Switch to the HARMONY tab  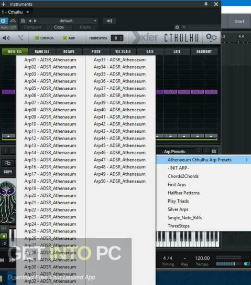(204, 51)
